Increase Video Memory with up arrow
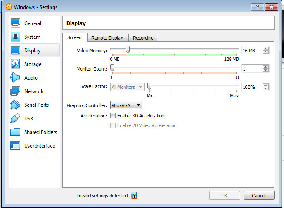The height and width of the screenshot is (208, 284). pyautogui.click(x=266, y=49)
